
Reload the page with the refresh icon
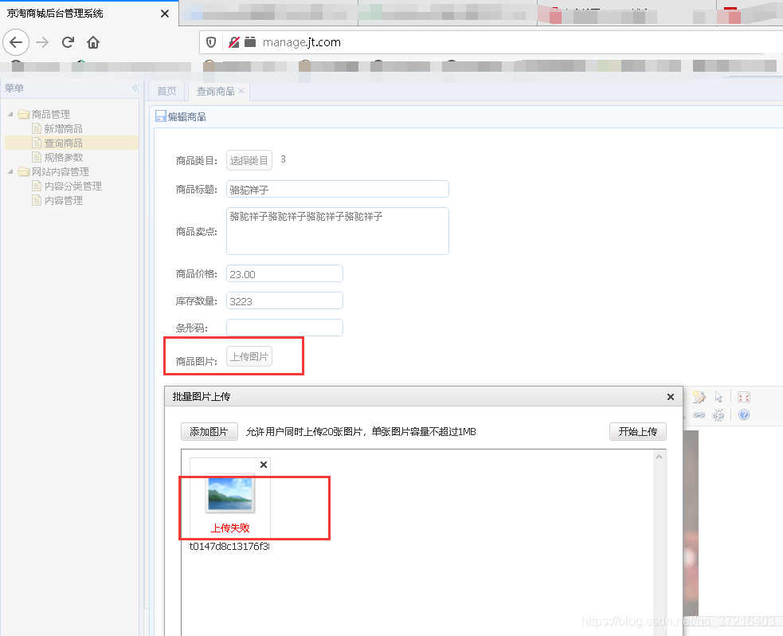[x=68, y=42]
